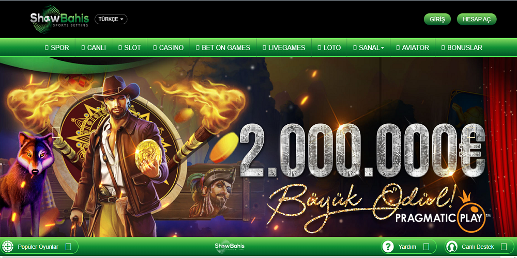The image size is (517, 258).
Task: Click the 2.000.000€ Büyük Ödül banner
Action: coord(258,147)
